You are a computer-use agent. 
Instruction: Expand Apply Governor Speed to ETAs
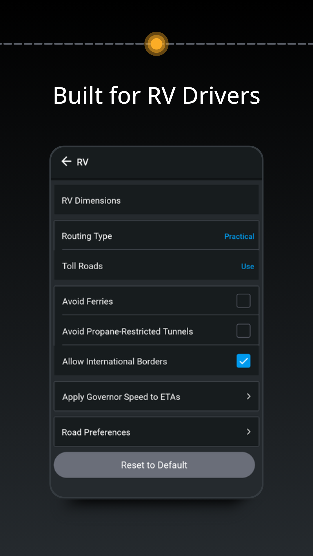point(156,397)
